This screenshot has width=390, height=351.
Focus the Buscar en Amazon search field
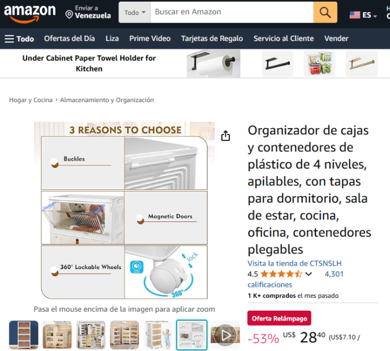click(232, 13)
